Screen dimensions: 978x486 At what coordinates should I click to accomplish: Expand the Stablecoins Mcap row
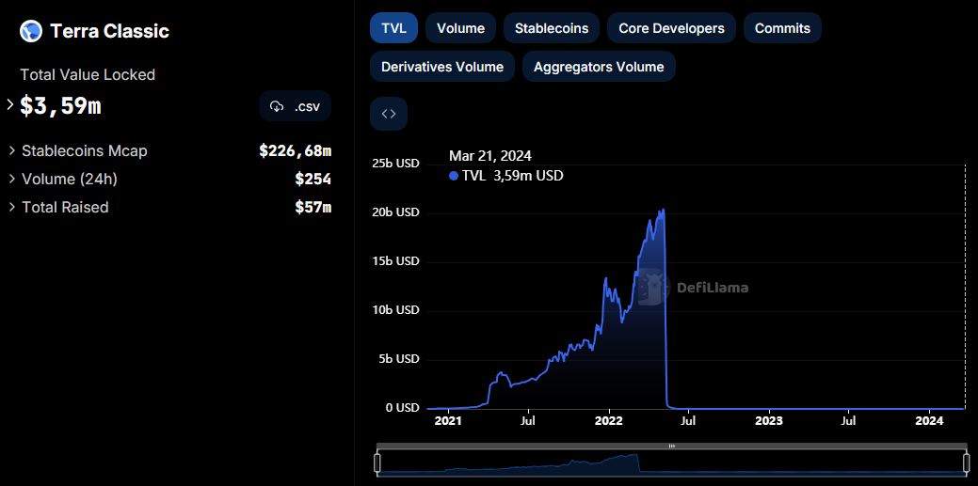coord(12,150)
